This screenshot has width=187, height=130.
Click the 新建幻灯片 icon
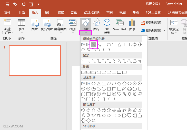point(7,22)
